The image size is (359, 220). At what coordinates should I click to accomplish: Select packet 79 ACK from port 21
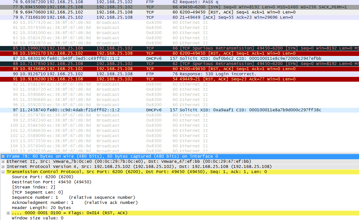pyautogui.click(x=161, y=17)
